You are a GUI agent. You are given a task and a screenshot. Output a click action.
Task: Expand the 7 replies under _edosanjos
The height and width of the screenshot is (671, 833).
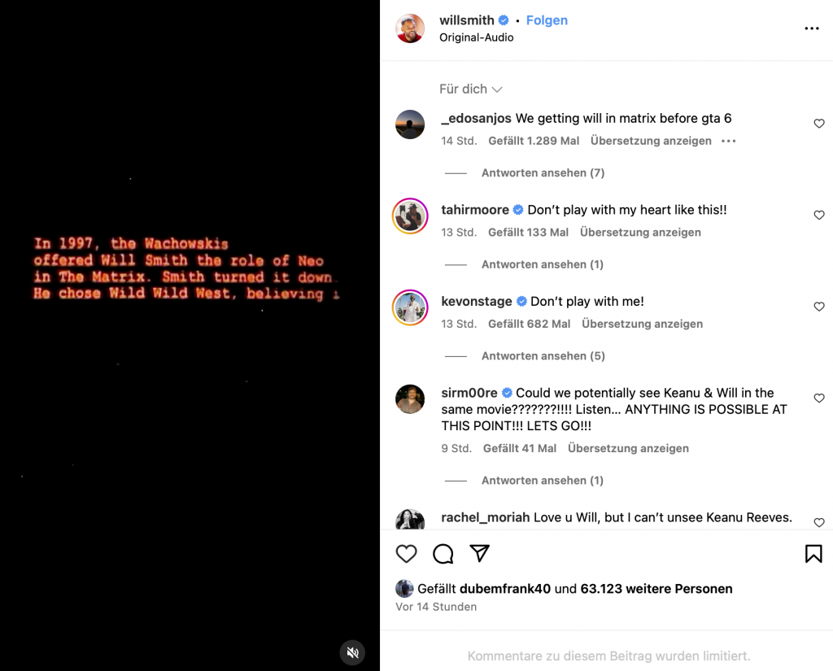point(543,172)
